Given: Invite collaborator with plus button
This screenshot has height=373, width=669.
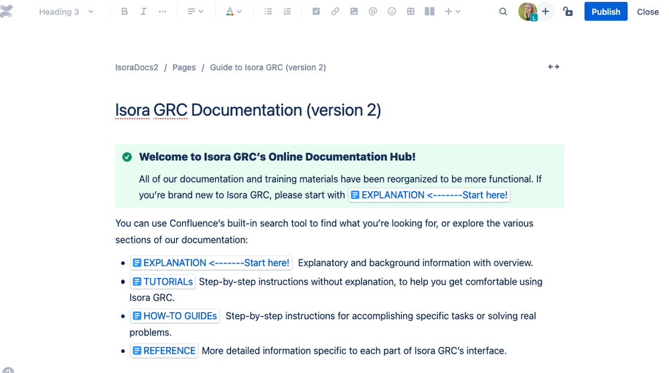Looking at the screenshot, I should (x=545, y=11).
